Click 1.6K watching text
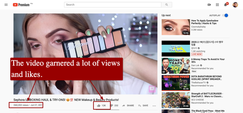Viewport: 243px width, 113px height. pyautogui.click(x=198, y=51)
